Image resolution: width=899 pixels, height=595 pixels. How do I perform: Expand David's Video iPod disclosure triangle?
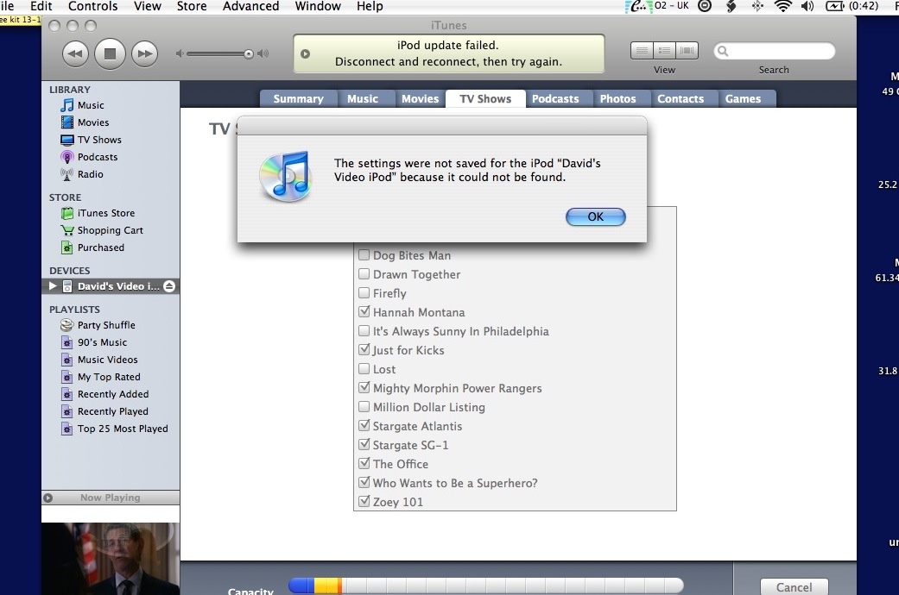[x=53, y=286]
